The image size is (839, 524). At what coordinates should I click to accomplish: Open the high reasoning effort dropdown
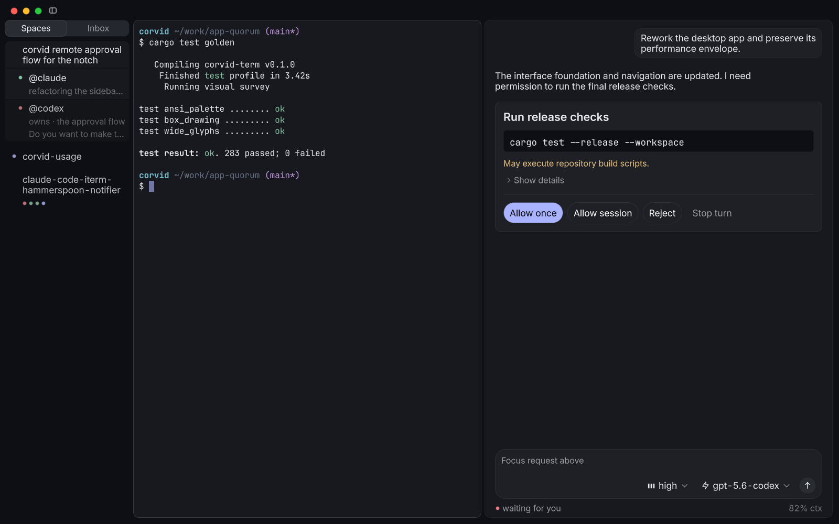tap(668, 486)
